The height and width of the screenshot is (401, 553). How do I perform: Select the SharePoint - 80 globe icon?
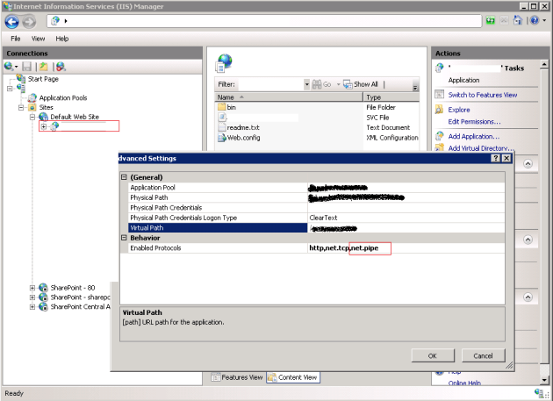pyautogui.click(x=43, y=288)
